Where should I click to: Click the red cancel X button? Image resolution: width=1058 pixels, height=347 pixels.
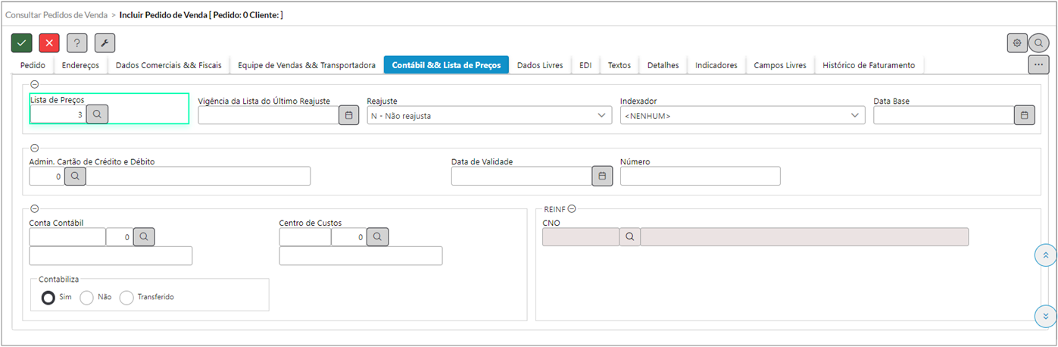(x=49, y=43)
